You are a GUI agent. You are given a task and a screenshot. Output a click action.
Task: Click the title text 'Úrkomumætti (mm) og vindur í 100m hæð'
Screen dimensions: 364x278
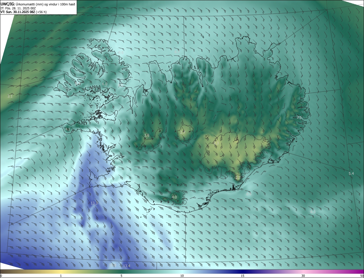click(45, 4)
